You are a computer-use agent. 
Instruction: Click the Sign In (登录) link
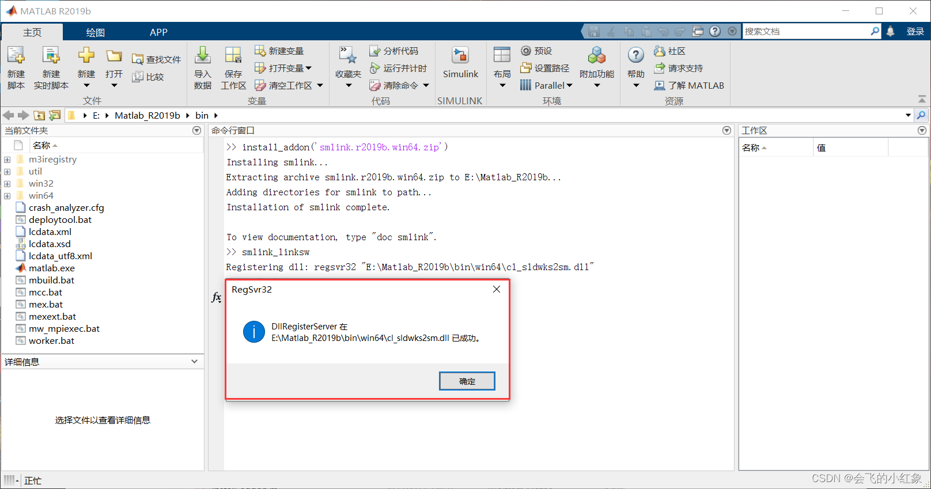pos(915,31)
